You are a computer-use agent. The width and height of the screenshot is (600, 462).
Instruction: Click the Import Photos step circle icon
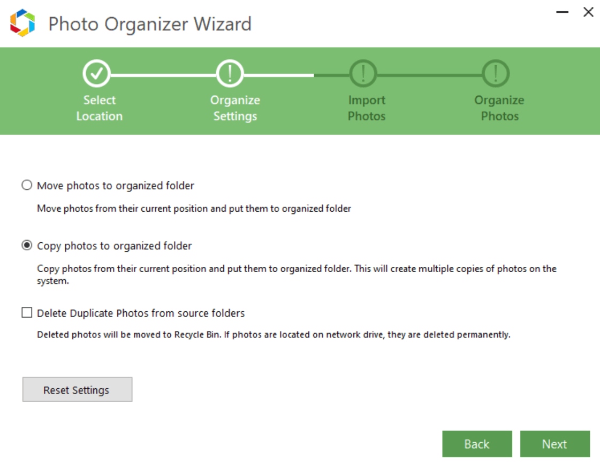(363, 74)
